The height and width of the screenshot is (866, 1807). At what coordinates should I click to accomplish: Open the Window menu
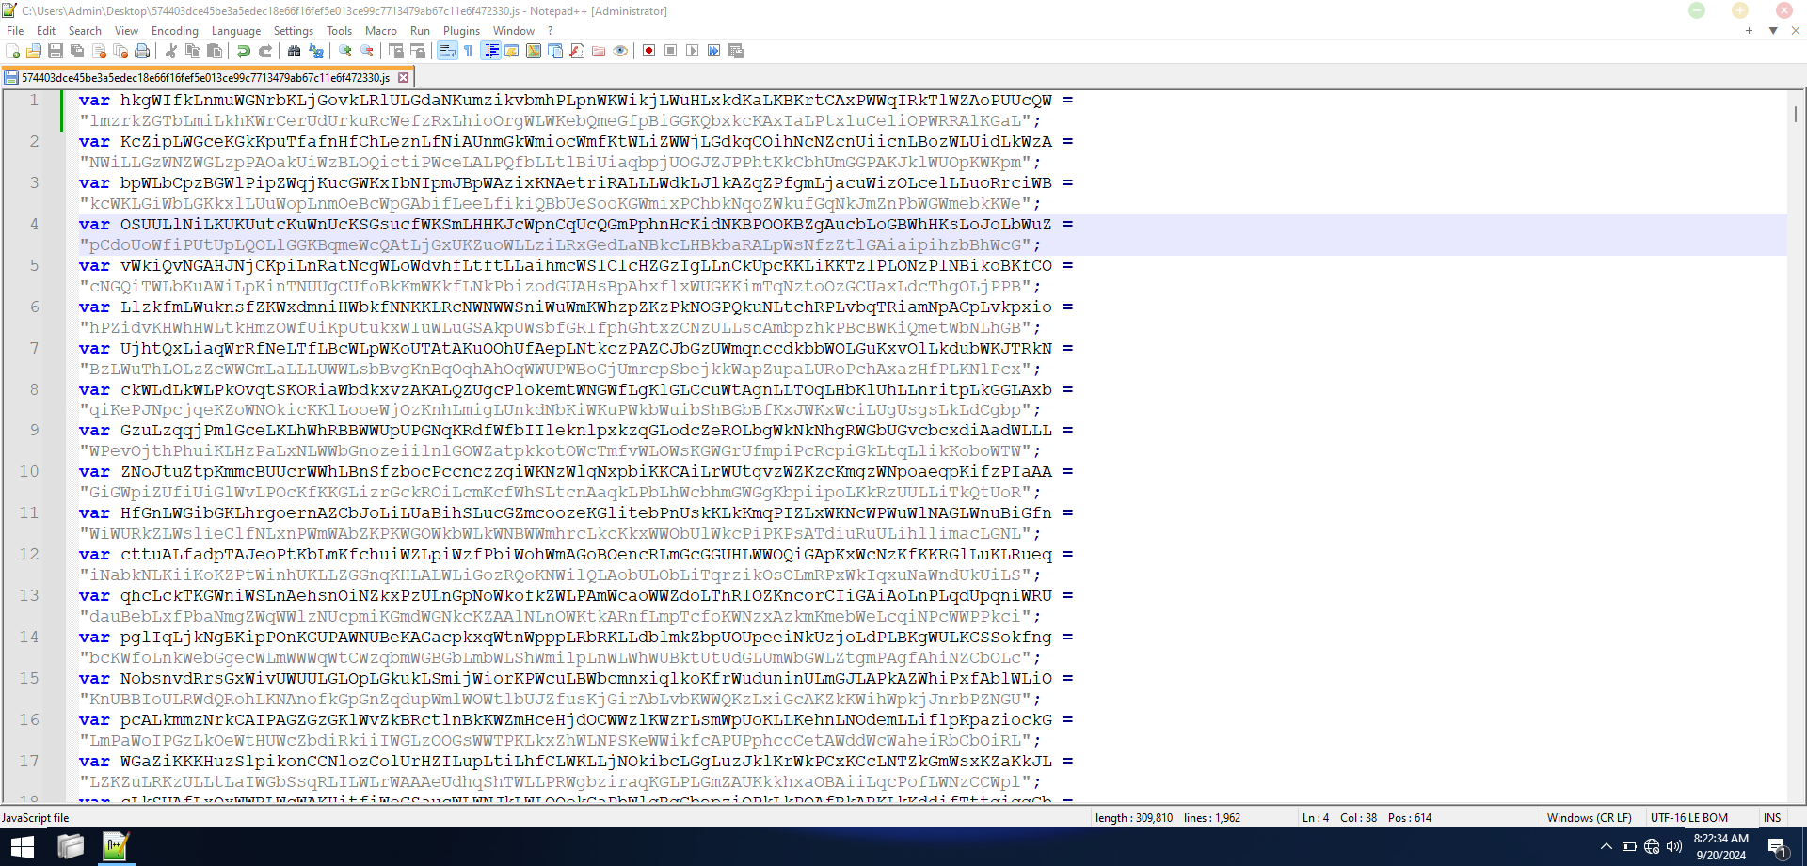(x=514, y=31)
